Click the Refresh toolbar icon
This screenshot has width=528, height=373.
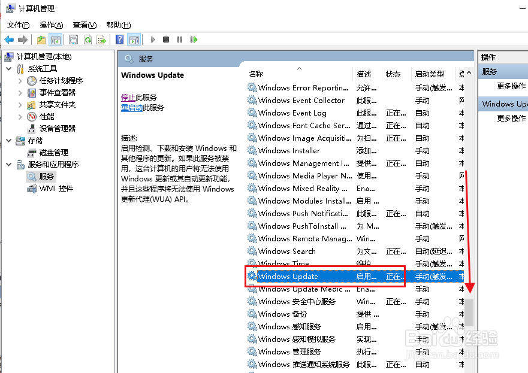point(88,40)
